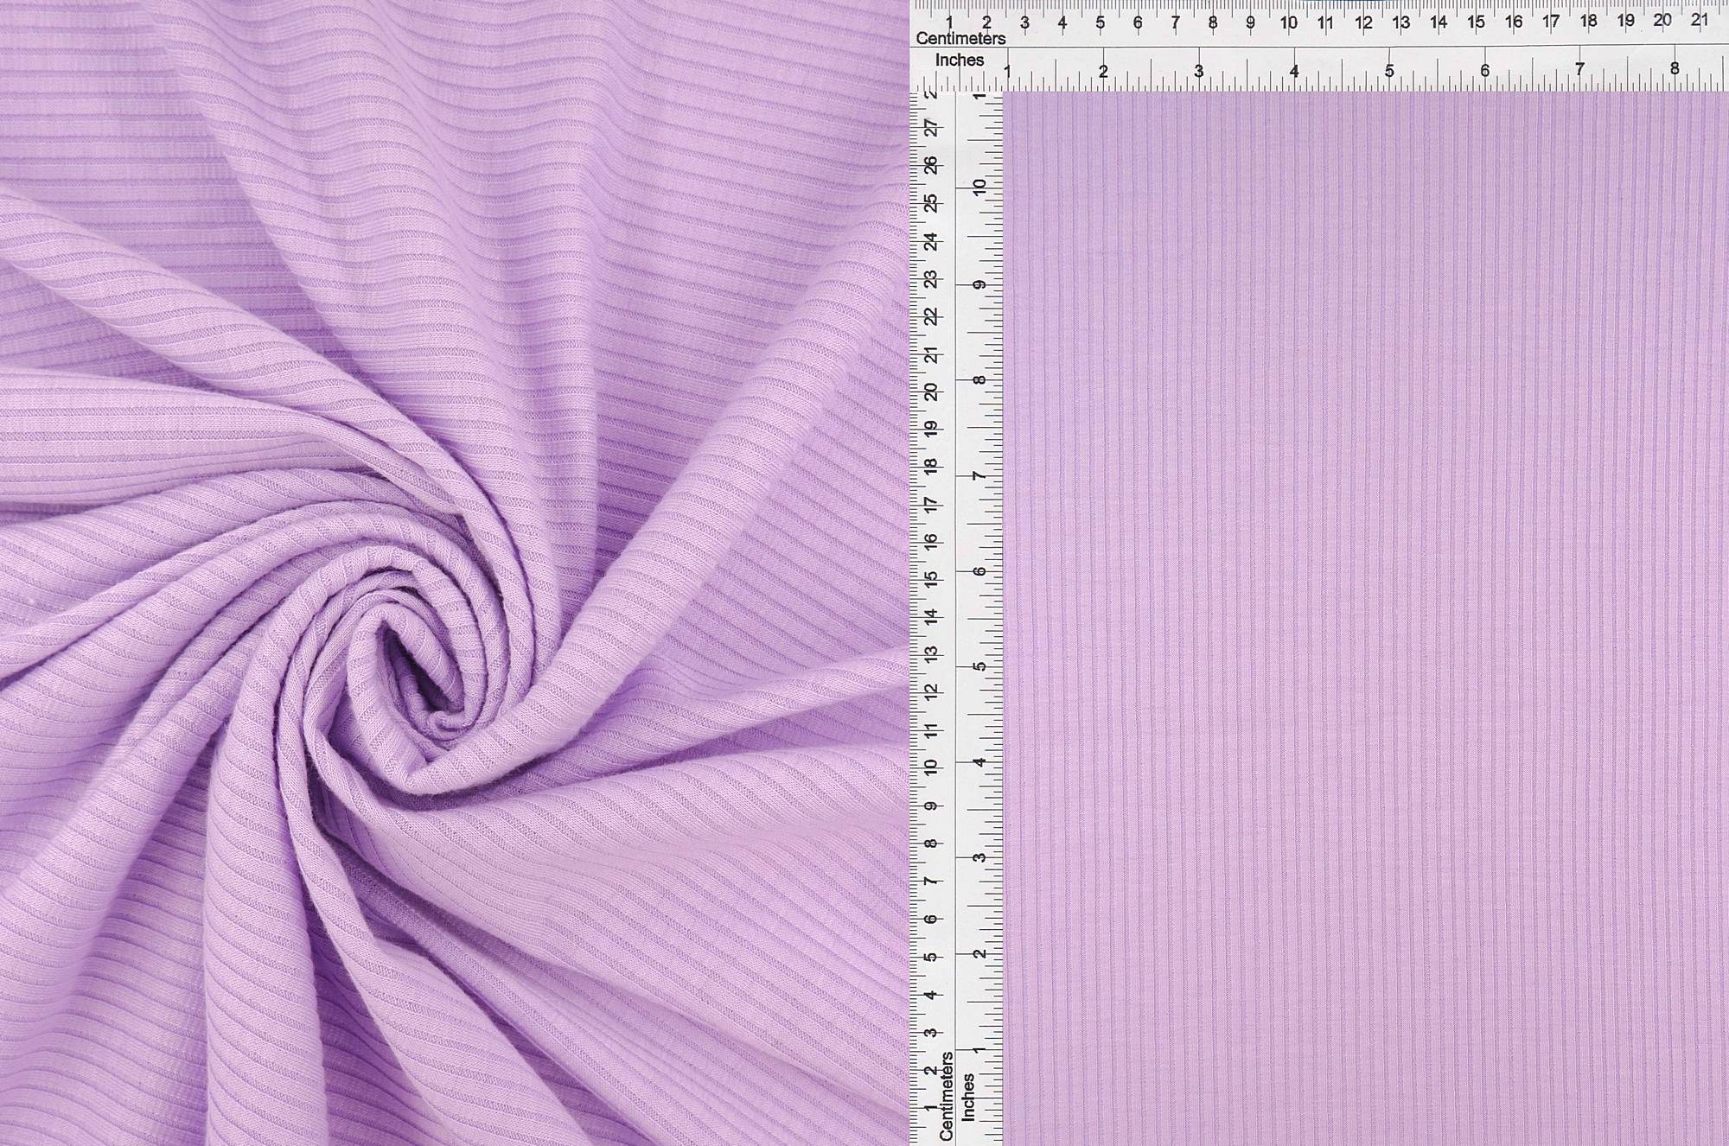This screenshot has height=1146, width=1729.
Task: Click the rotated Centimeters label on vertical ruler
Action: (x=946, y=1096)
